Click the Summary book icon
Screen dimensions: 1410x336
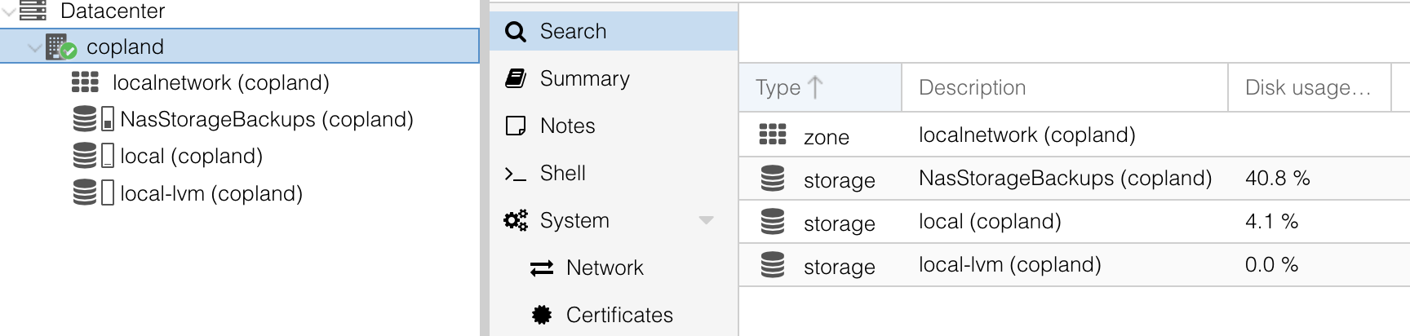(x=516, y=78)
